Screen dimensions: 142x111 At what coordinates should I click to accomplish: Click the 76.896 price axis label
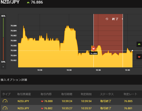(x=14, y=26)
